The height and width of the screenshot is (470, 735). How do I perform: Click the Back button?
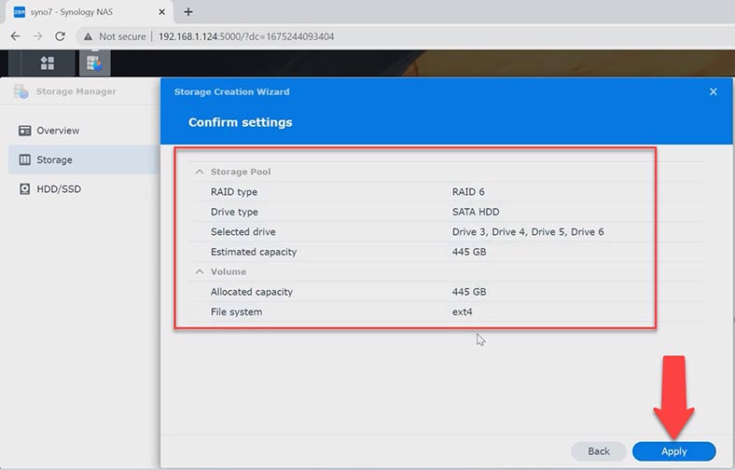click(599, 451)
